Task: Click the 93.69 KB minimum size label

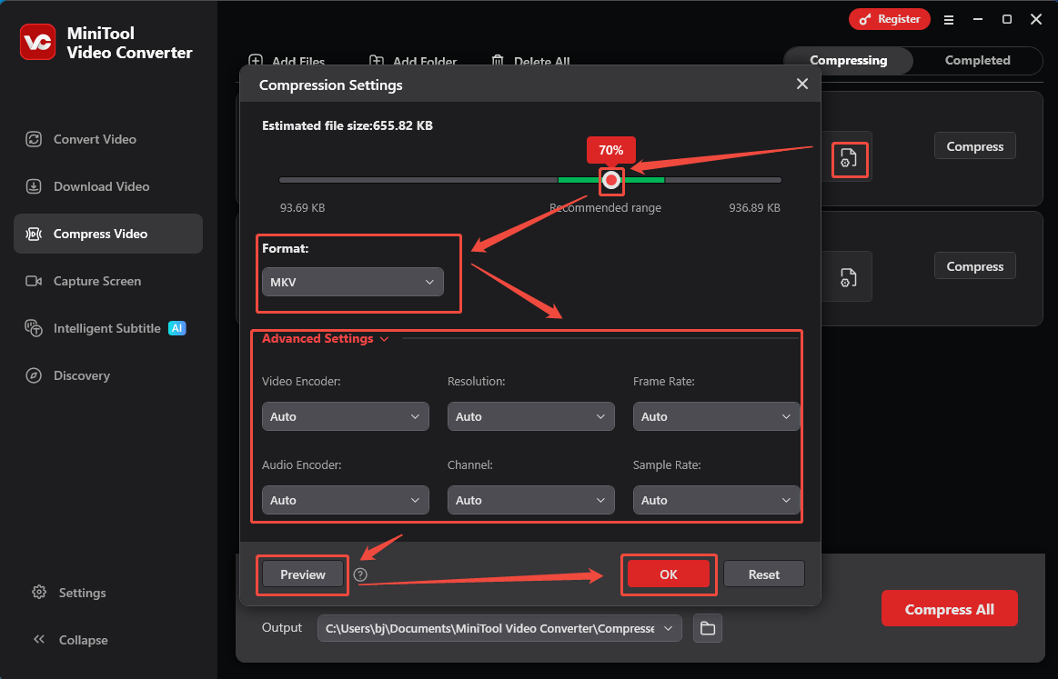Action: click(302, 207)
